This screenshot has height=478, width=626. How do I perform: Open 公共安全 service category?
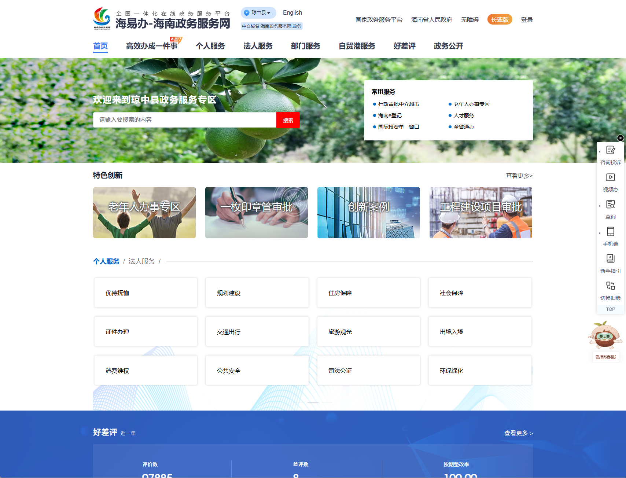(257, 370)
